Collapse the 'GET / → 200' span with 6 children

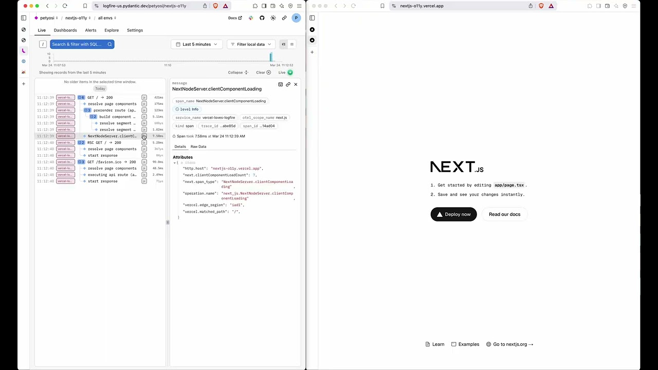(x=81, y=97)
